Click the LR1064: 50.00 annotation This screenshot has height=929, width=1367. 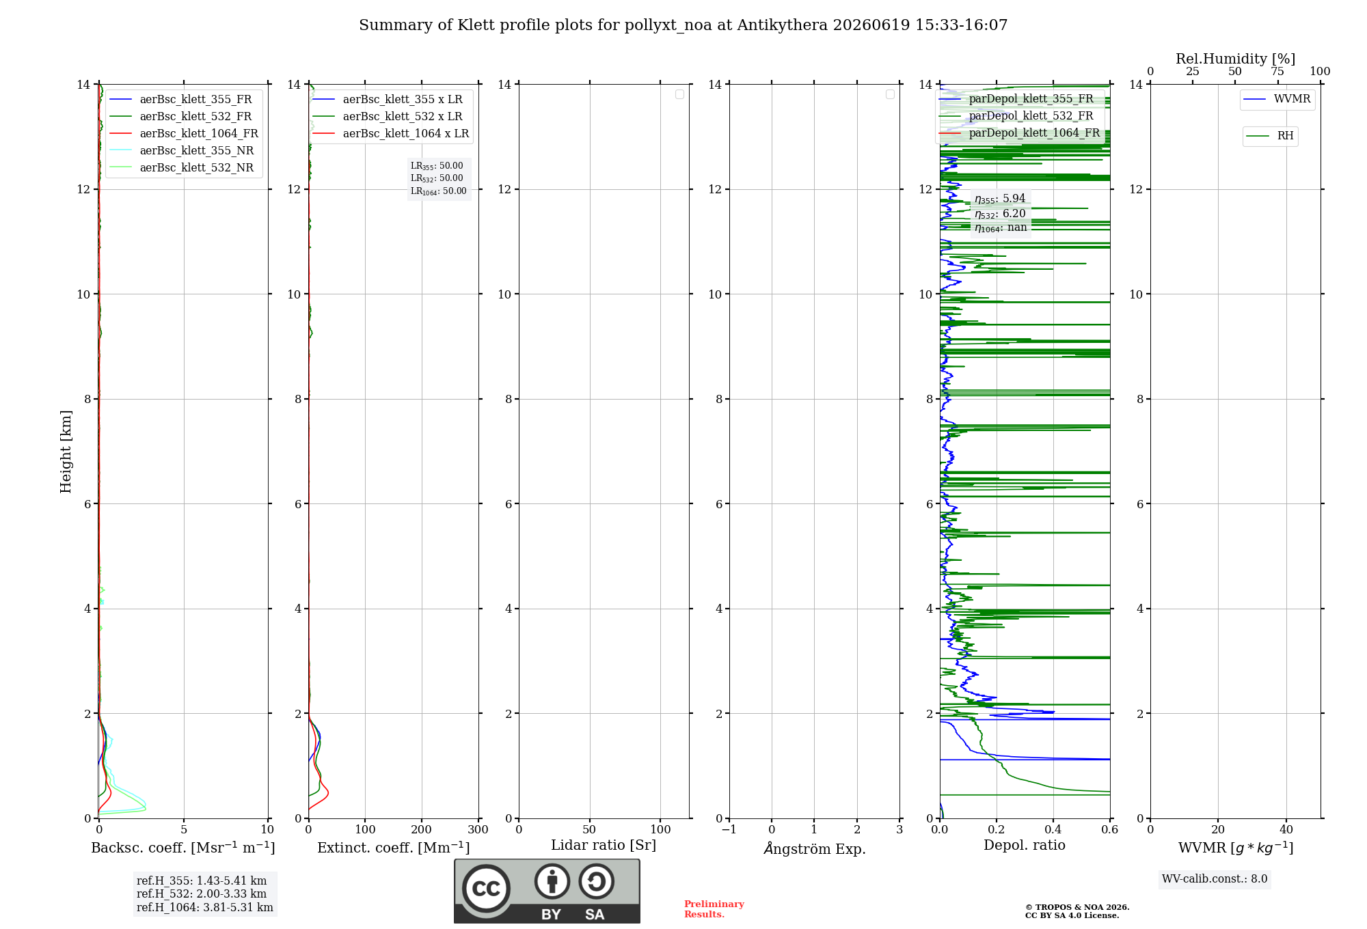pos(439,191)
